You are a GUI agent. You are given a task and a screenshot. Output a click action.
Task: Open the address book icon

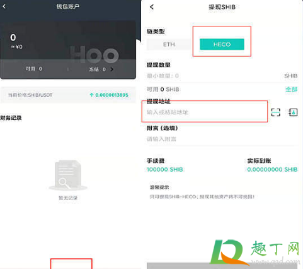293,112
